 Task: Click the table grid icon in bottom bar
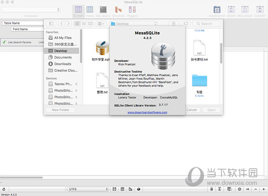point(123,189)
